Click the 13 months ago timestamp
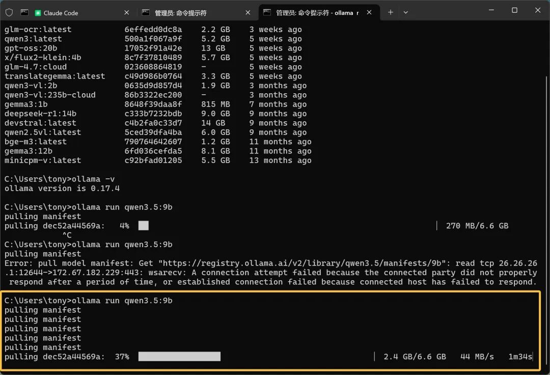550x375 pixels. 280,160
